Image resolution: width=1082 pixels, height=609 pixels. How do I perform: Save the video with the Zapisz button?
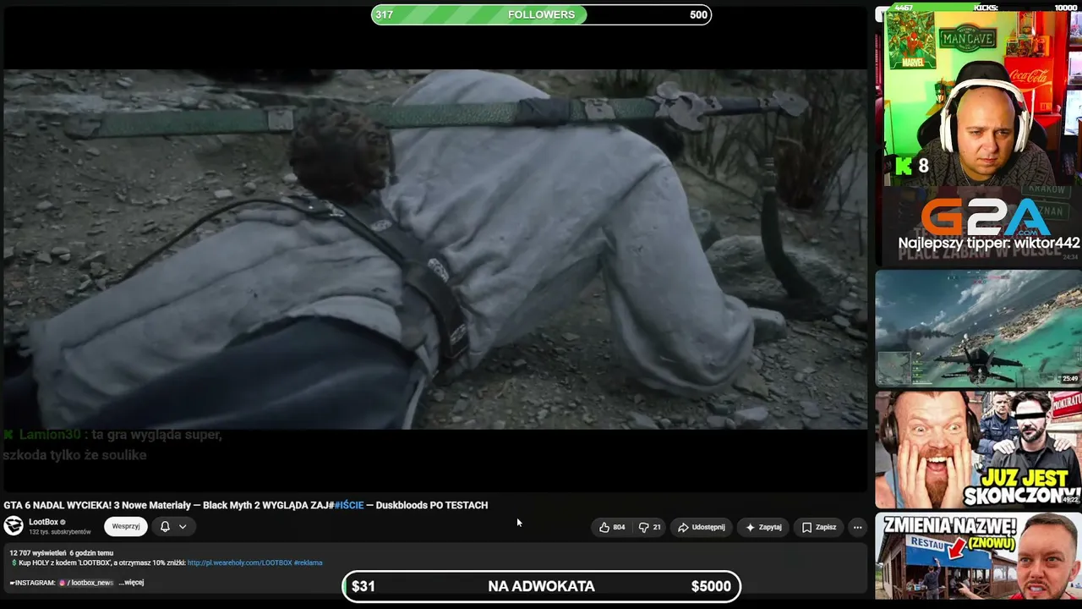(819, 527)
